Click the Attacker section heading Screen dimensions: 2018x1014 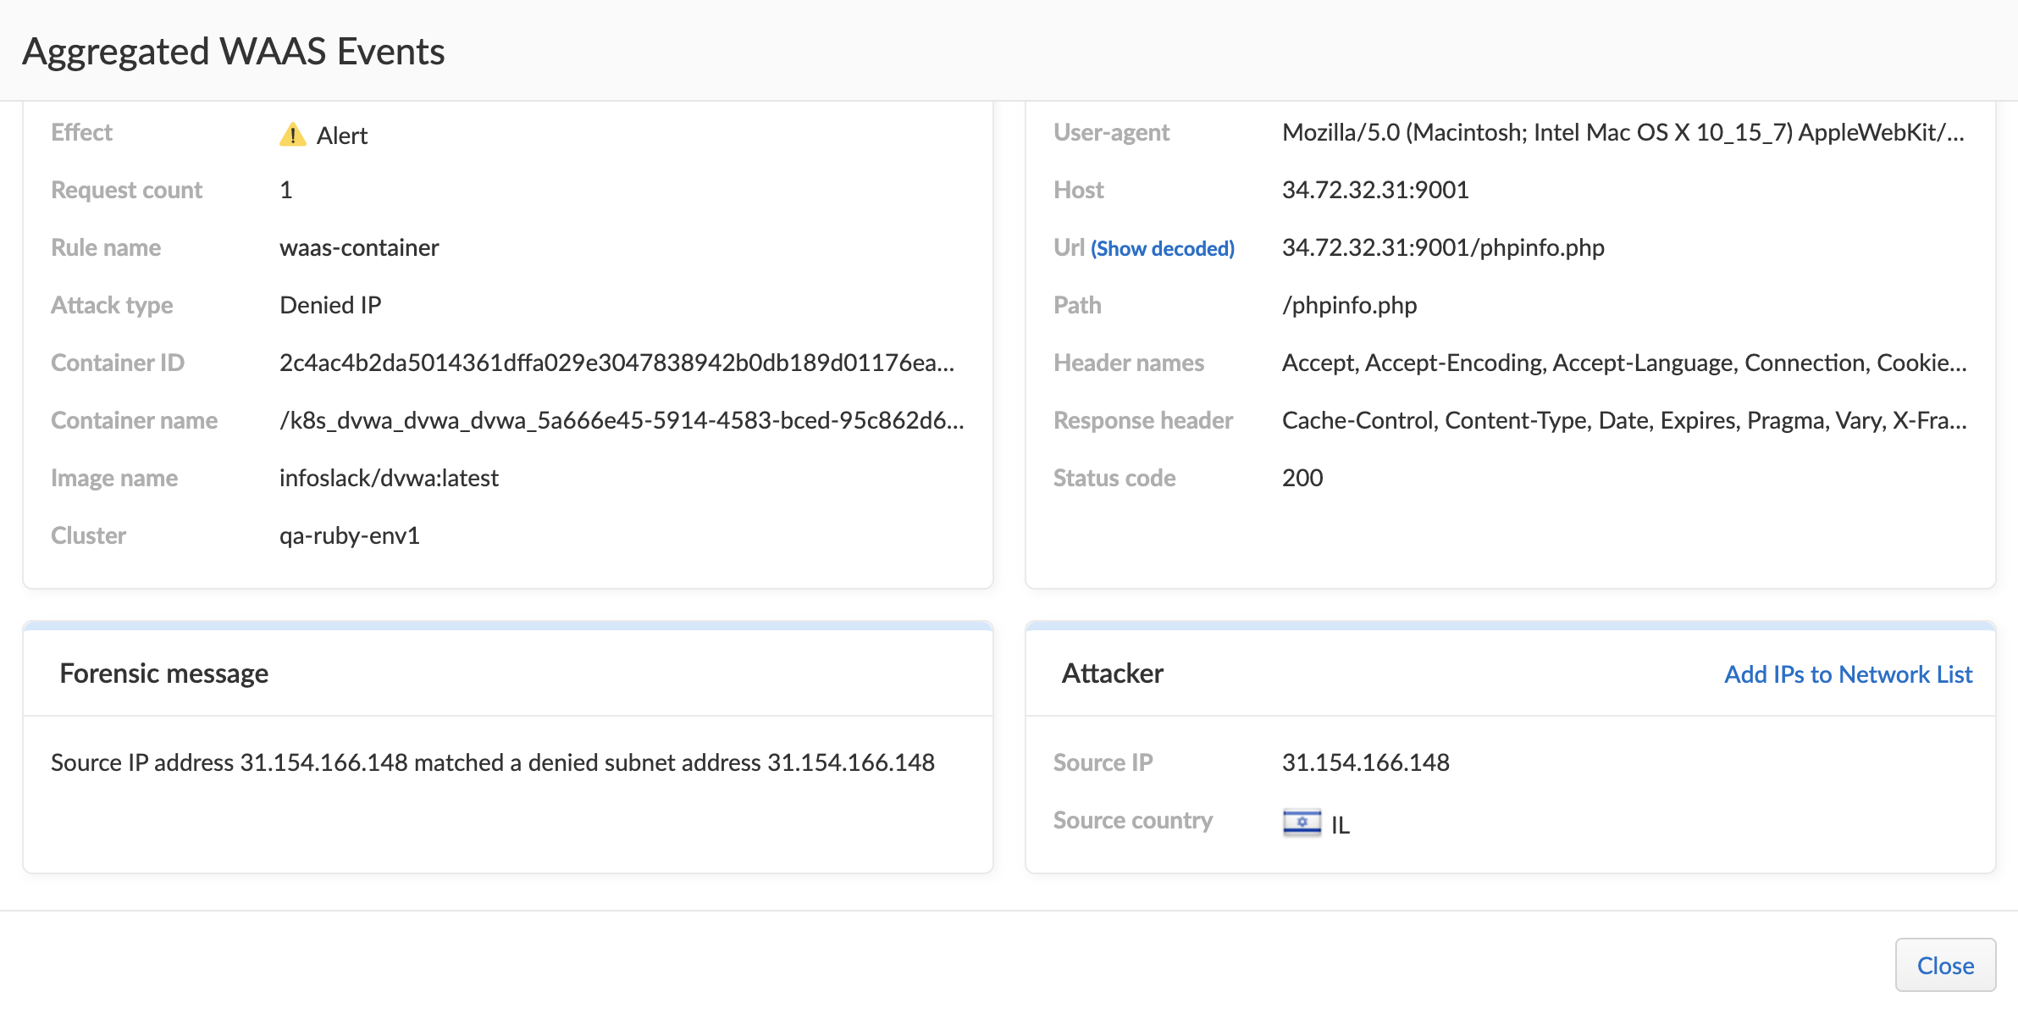pyautogui.click(x=1112, y=673)
